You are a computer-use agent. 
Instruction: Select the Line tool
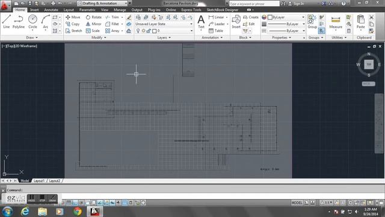(7, 22)
